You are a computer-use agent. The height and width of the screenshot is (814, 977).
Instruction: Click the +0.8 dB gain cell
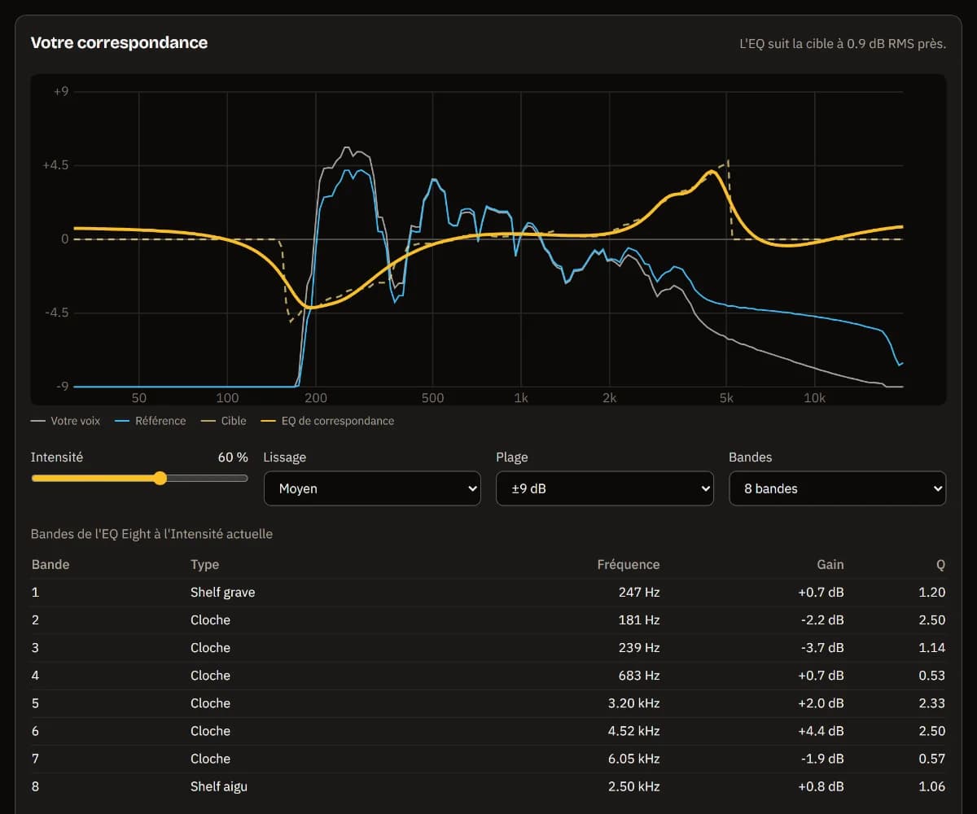tap(821, 786)
